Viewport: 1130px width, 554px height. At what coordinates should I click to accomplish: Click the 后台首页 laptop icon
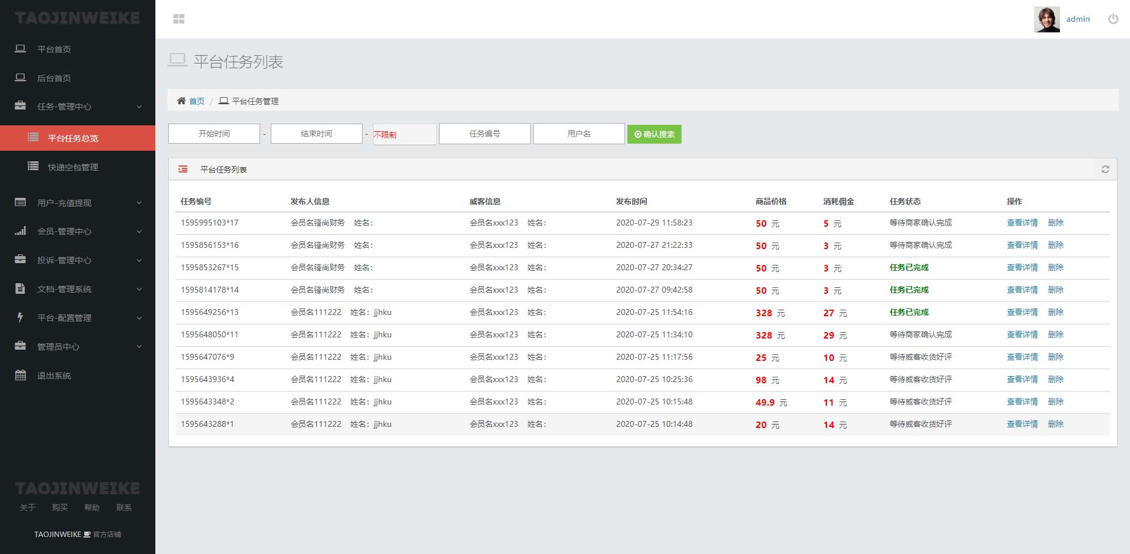click(20, 78)
